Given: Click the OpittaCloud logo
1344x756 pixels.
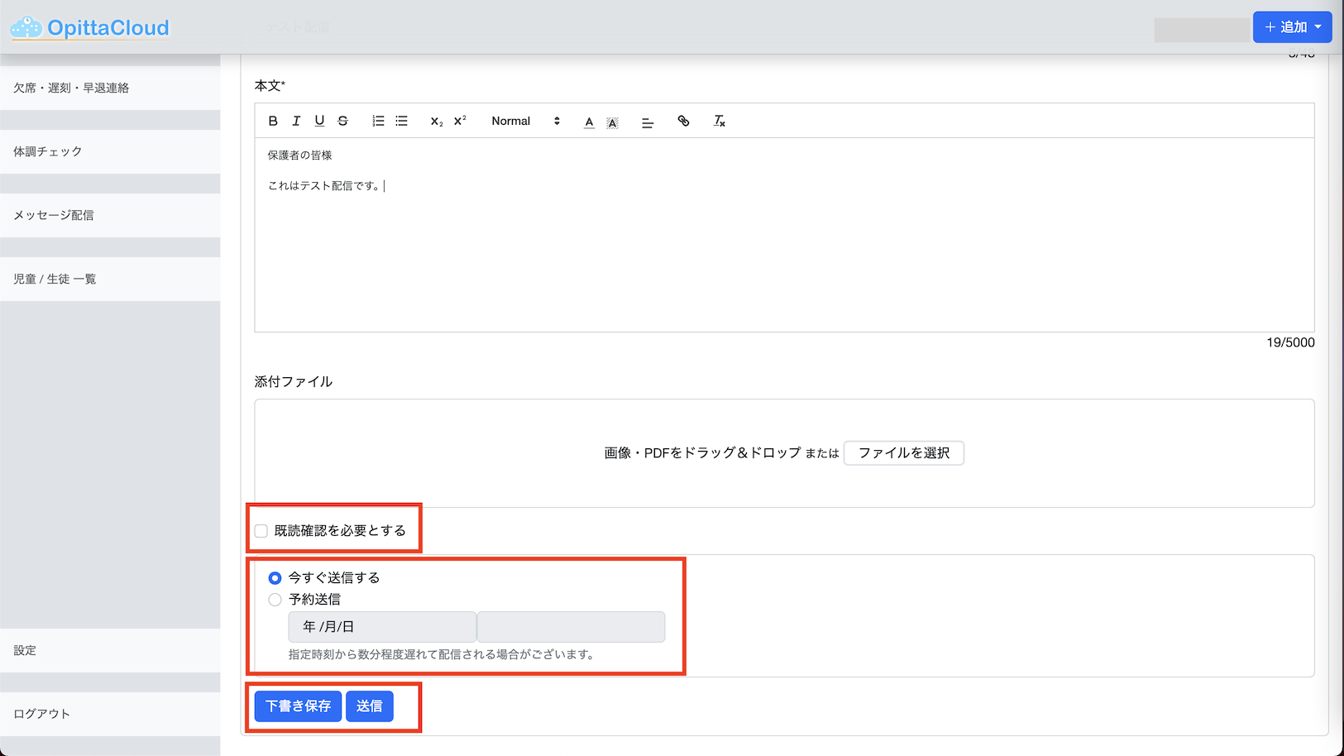Looking at the screenshot, I should 90,28.
